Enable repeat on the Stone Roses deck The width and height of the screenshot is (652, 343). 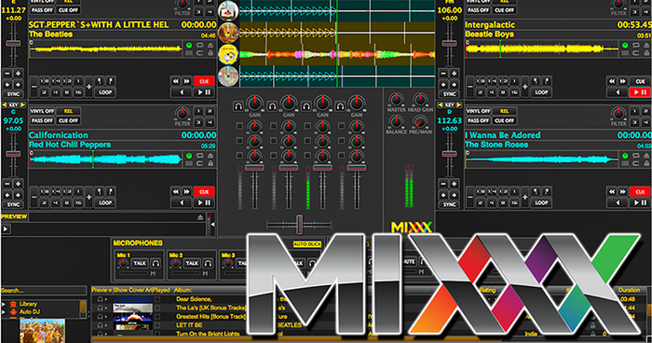[636, 156]
